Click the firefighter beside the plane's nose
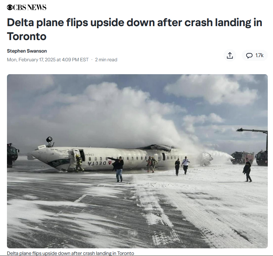The image size is (273, 256). coord(79,163)
